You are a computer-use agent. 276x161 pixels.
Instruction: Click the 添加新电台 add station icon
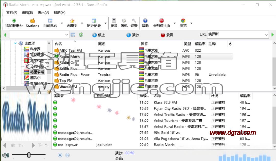point(14,21)
